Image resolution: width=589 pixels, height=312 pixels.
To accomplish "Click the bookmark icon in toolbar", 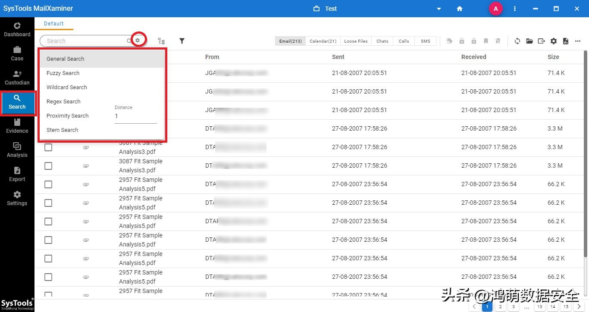I will (486, 41).
